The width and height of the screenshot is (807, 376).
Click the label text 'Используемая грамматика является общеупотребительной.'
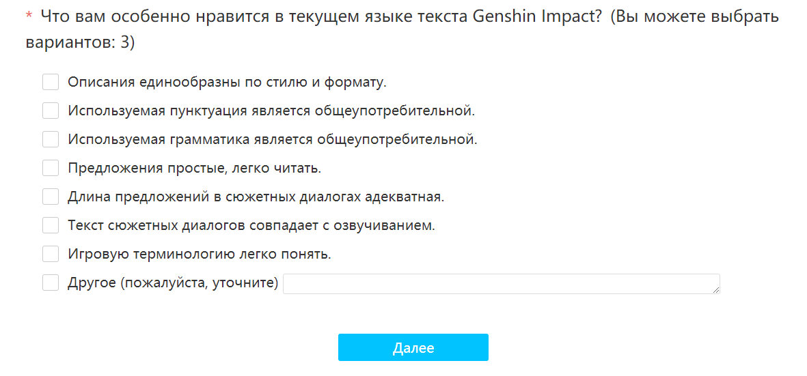tap(273, 140)
